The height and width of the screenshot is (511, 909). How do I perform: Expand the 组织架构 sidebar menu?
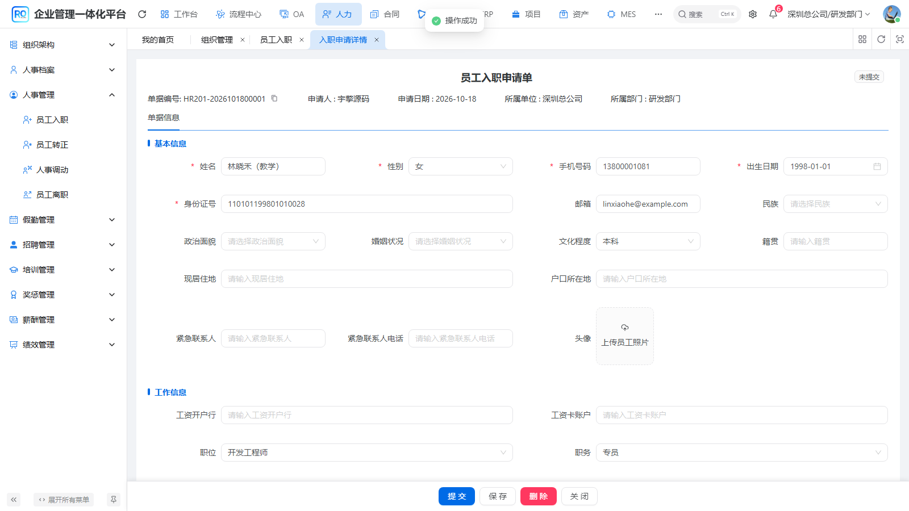click(63, 45)
